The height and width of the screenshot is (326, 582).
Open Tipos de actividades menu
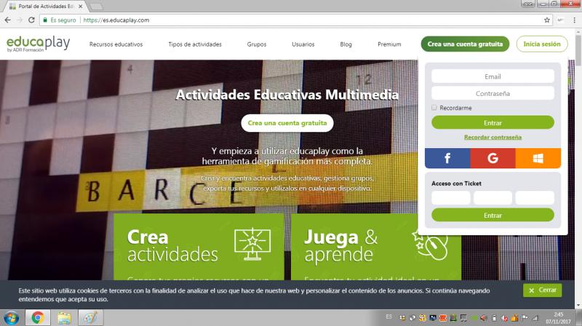195,44
